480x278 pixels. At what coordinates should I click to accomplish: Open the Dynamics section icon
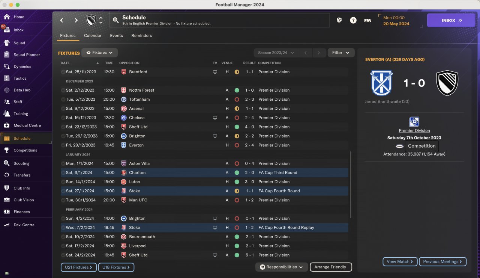(x=7, y=66)
